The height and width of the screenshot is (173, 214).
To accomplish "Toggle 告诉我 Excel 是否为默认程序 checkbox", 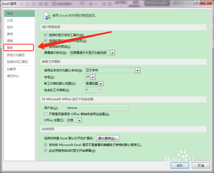I will coord(46,145).
